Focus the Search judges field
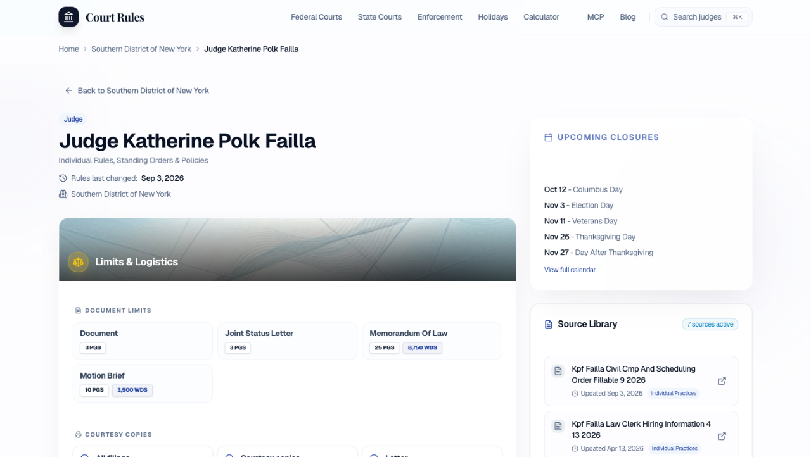Image resolution: width=811 pixels, height=457 pixels. 703,17
